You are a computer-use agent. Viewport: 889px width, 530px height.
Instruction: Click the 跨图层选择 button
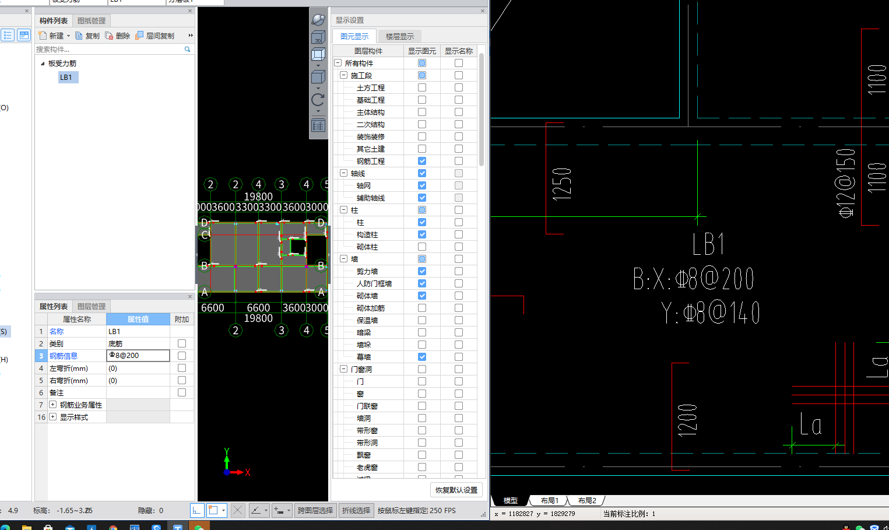tap(315, 510)
